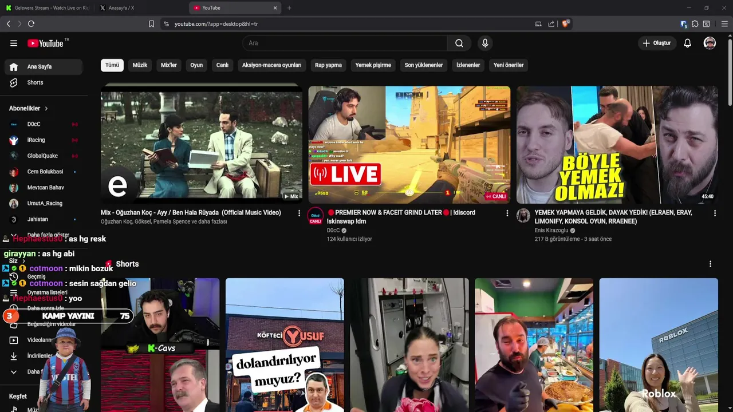
Task: Select the Yeni öneriler chip
Action: click(509, 65)
